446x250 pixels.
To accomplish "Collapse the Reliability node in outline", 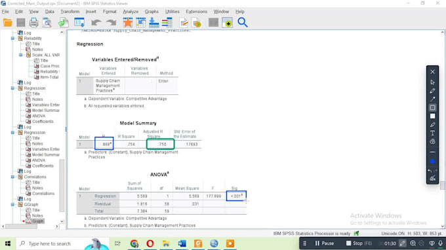I will coord(12,39).
